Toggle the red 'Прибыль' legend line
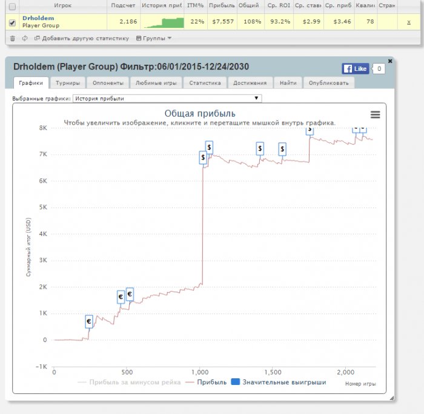This screenshot has width=424, height=414. coord(208,382)
